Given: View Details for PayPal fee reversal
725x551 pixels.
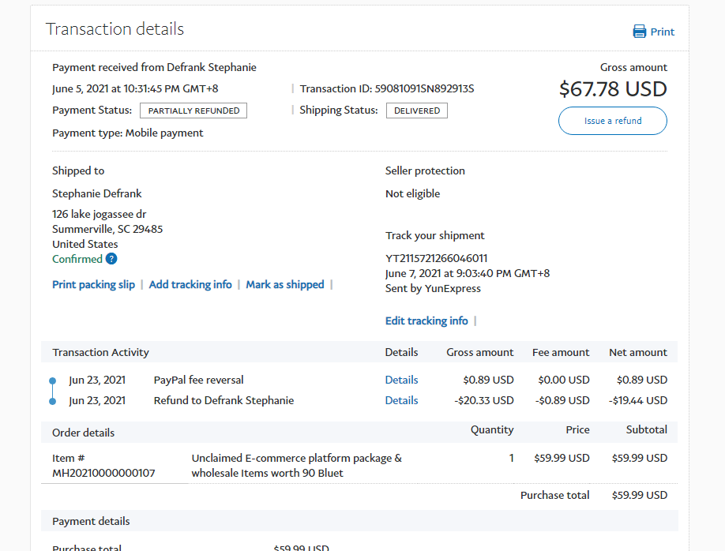Looking at the screenshot, I should (x=401, y=380).
